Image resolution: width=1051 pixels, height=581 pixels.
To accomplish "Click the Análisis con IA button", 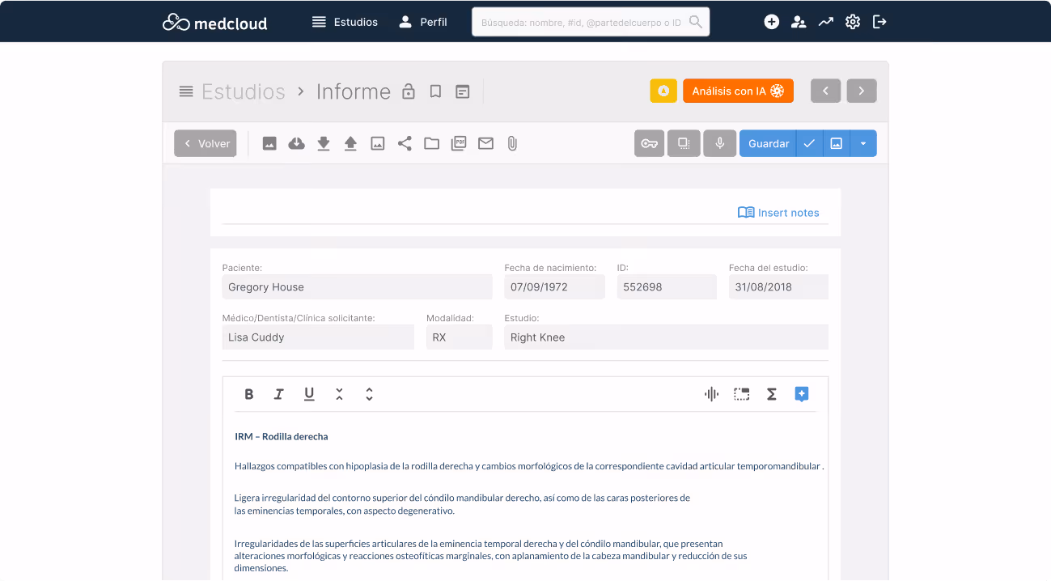I will point(738,91).
